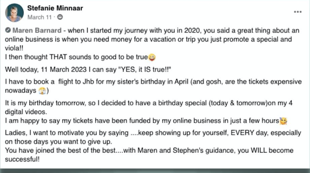This screenshot has width=310, height=173.
Task: Click the line 'You have joined the best'
Action: coord(149,150)
